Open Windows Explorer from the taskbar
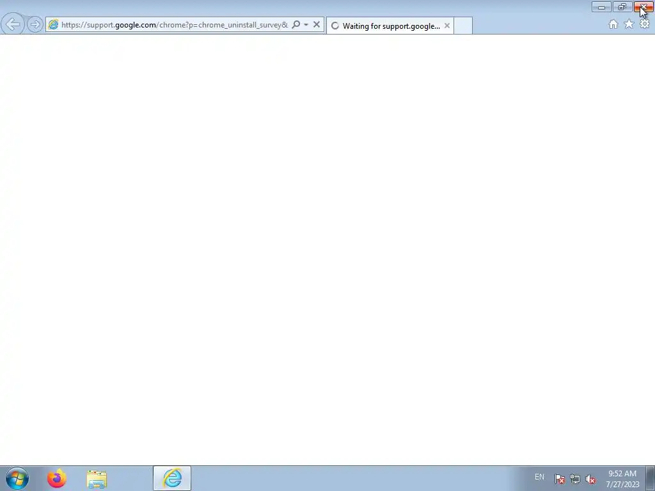 click(x=97, y=478)
